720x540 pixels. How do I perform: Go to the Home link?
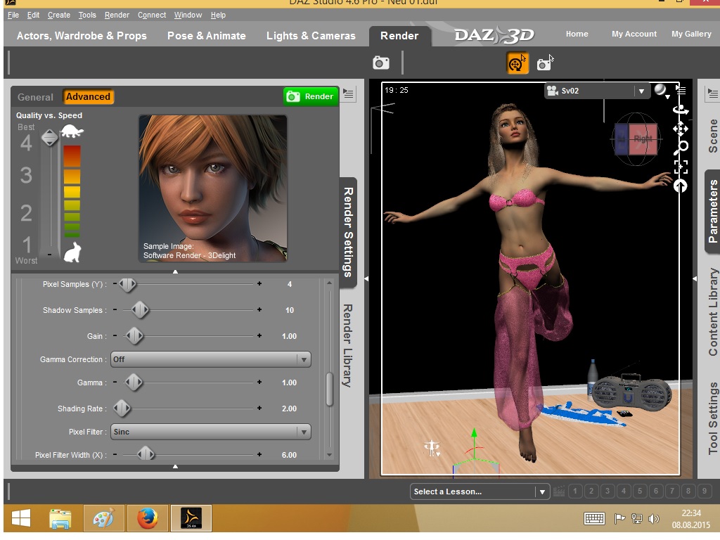click(x=577, y=34)
